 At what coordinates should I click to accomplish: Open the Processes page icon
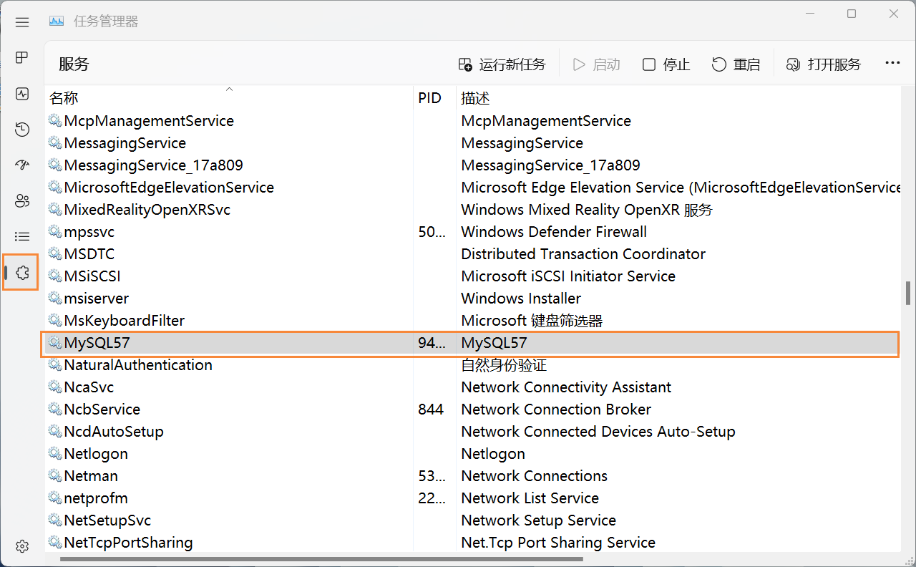point(21,57)
